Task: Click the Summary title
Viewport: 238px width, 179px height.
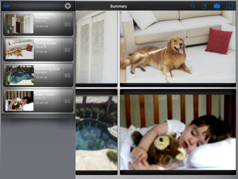Action: tap(119, 6)
